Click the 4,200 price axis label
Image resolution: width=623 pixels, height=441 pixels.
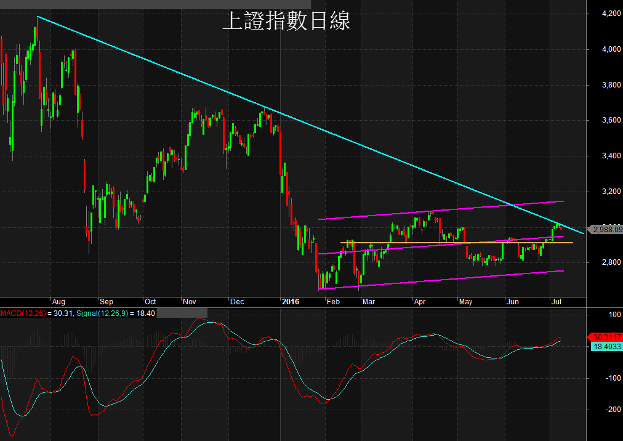[x=611, y=14]
